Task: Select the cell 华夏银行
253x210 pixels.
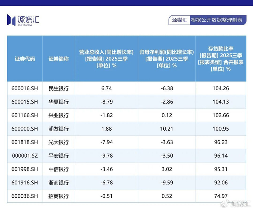Action: [59, 102]
